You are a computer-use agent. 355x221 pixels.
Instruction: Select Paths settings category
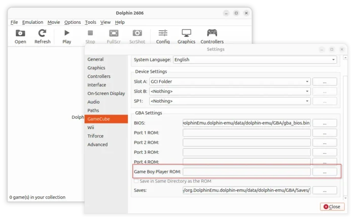(106, 110)
